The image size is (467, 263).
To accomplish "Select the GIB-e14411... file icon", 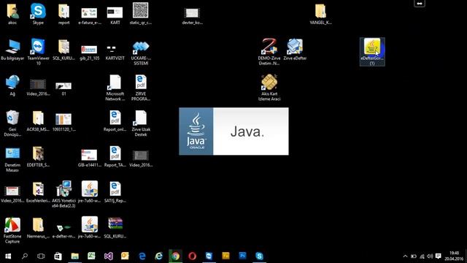I will (x=89, y=158).
